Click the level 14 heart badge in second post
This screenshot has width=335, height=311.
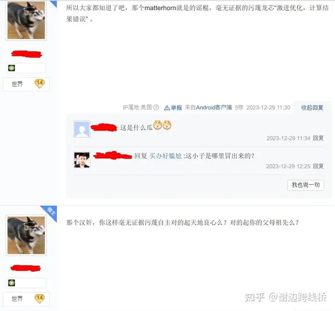[40, 298]
